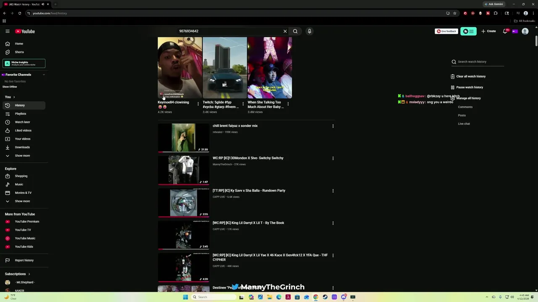Open options for Switchy Switchy video

333,158
